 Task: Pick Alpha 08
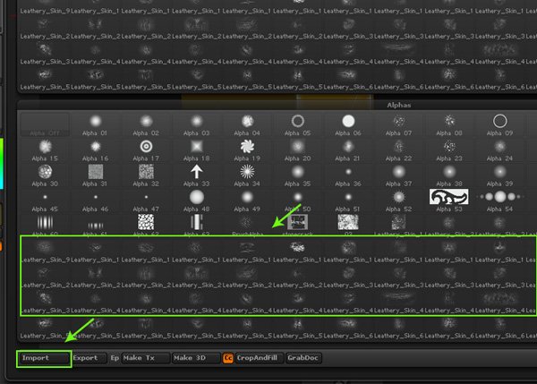pyautogui.click(x=449, y=125)
